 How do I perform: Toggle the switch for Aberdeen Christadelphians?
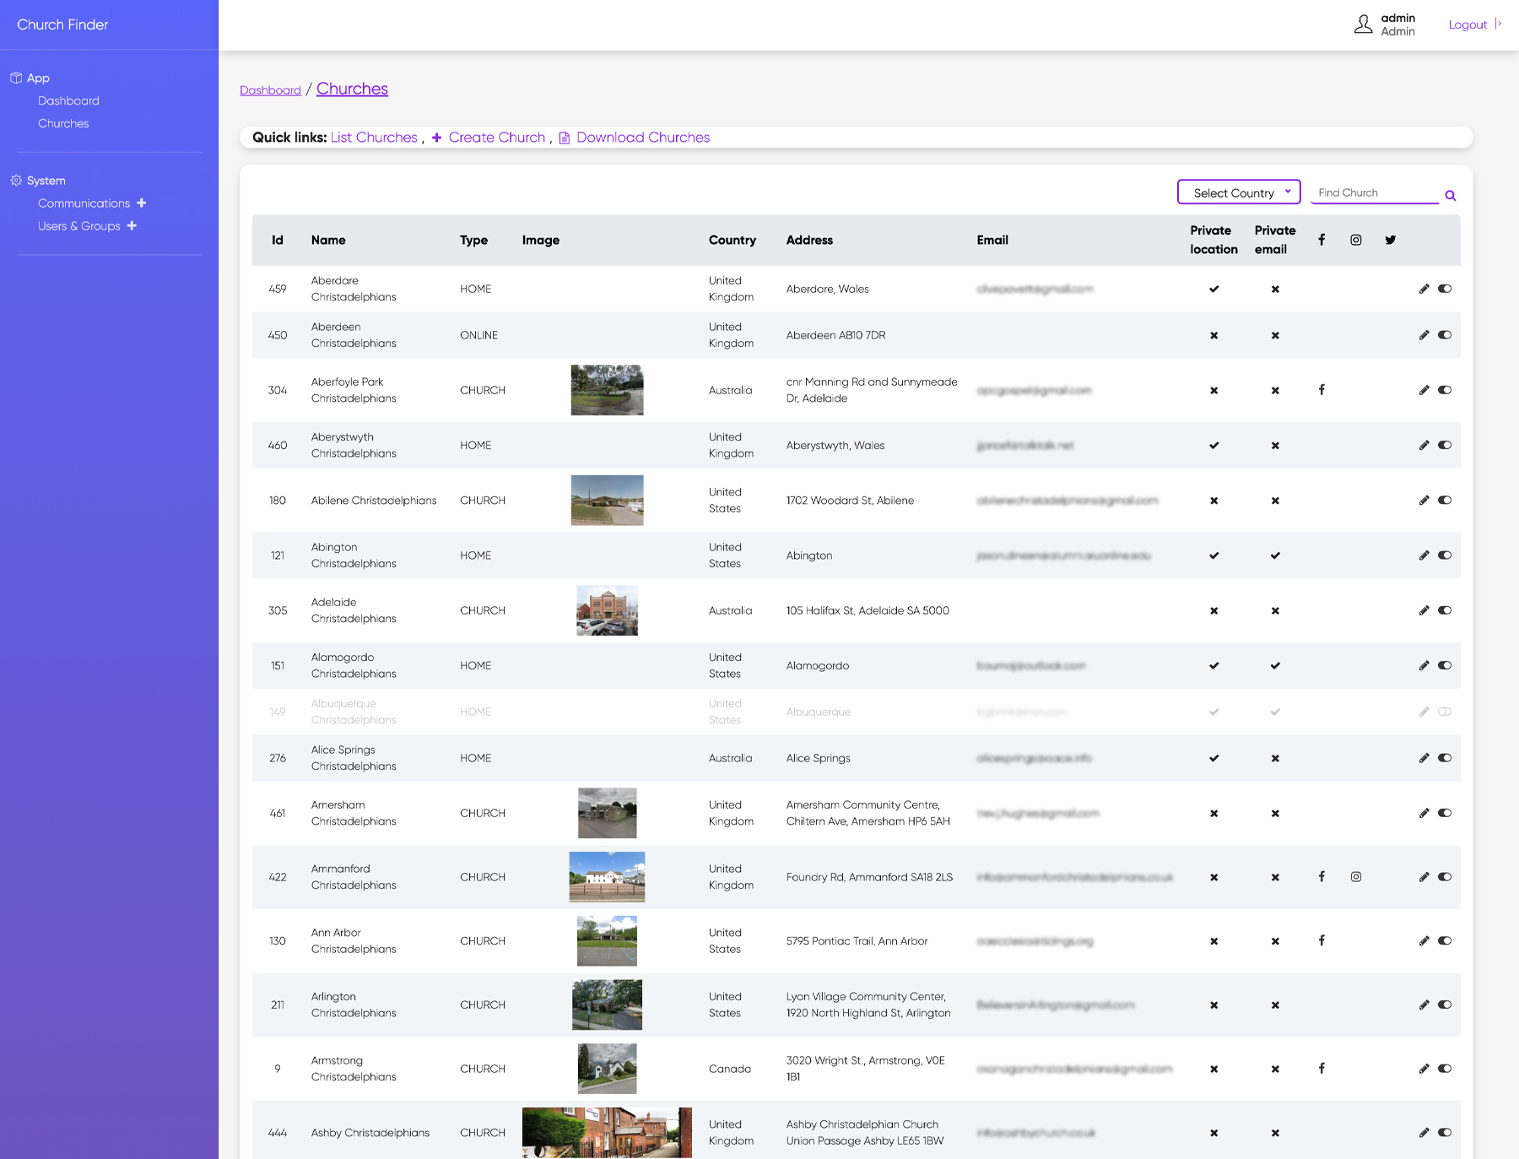(1446, 334)
